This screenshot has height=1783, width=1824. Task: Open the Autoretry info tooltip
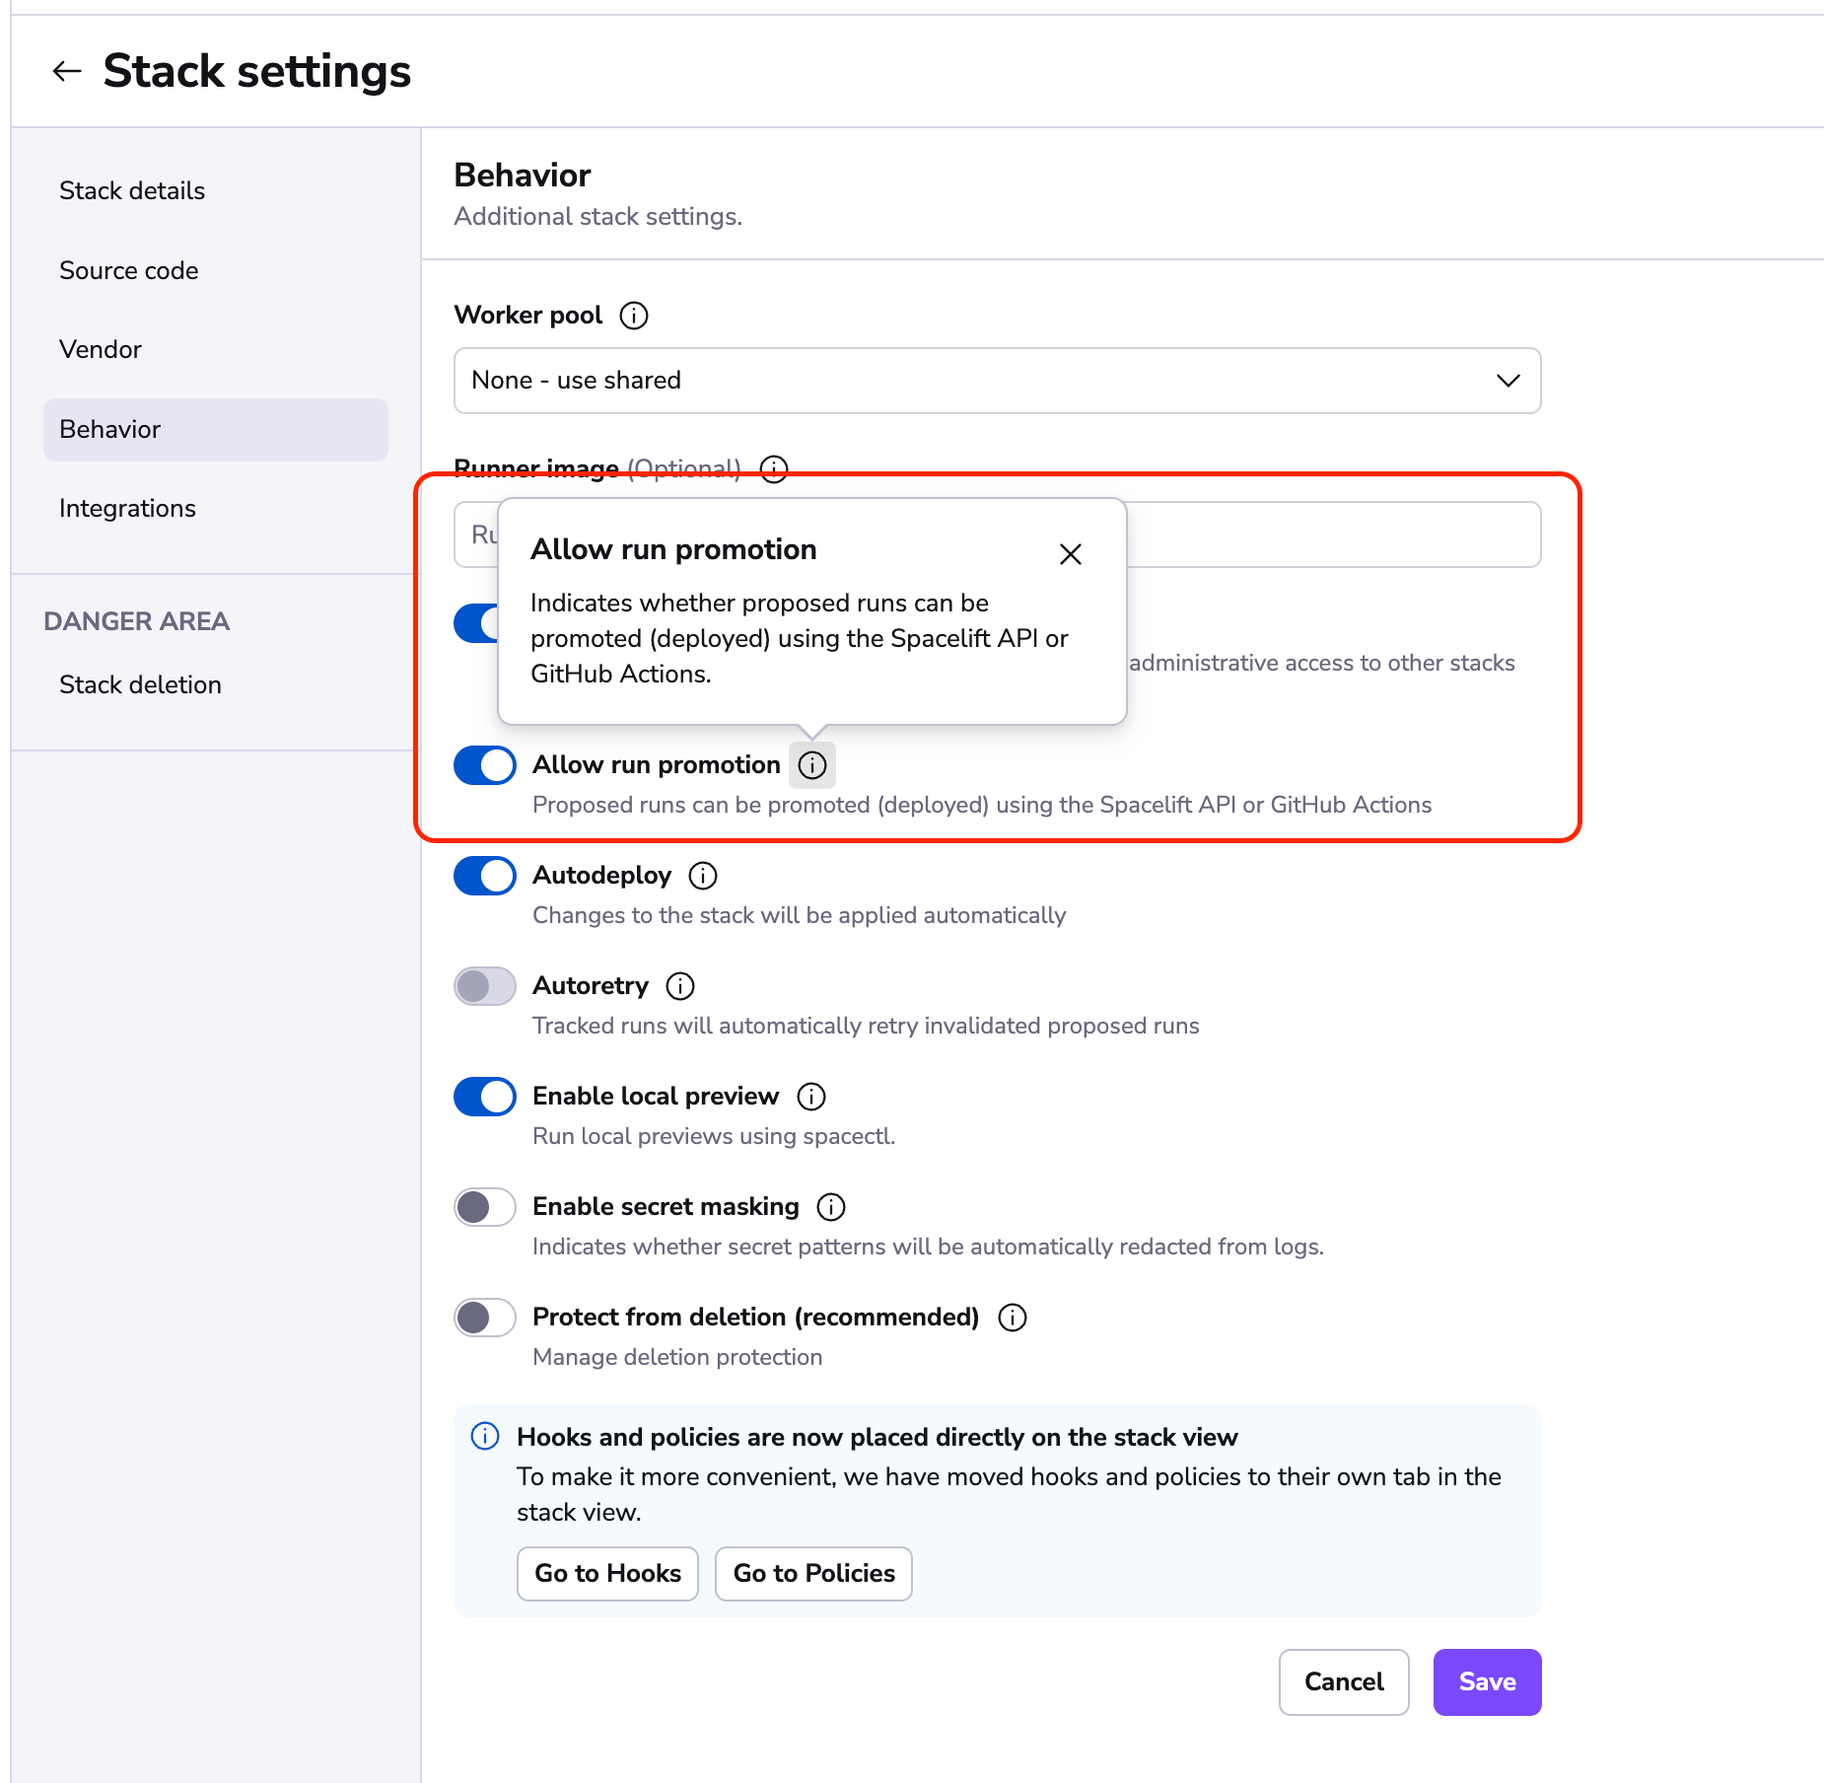(679, 985)
